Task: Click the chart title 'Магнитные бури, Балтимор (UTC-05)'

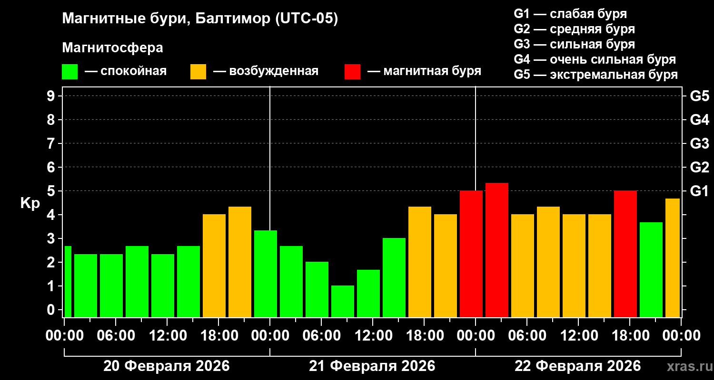Action: 200,19
